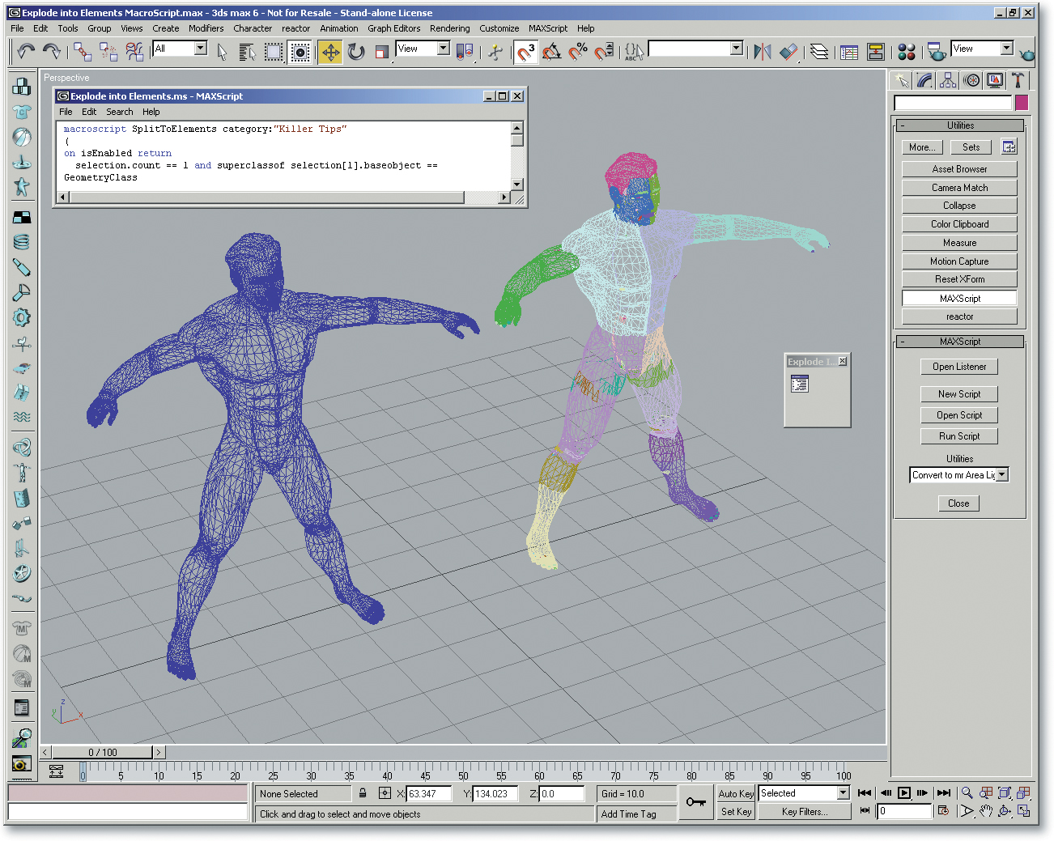Open the Material Editor spheres icon
Image resolution: width=1054 pixels, height=841 pixels.
pyautogui.click(x=907, y=52)
